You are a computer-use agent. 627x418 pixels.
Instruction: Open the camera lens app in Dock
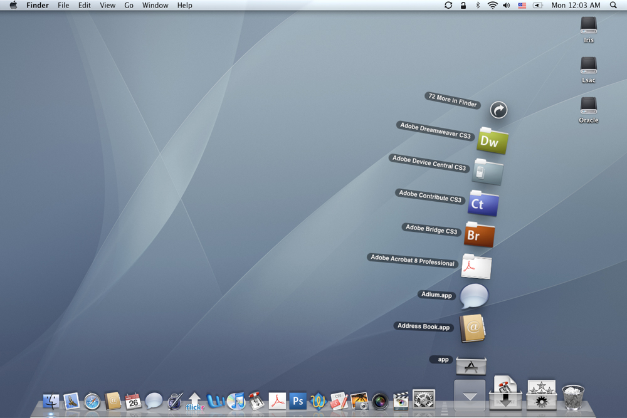(x=381, y=402)
